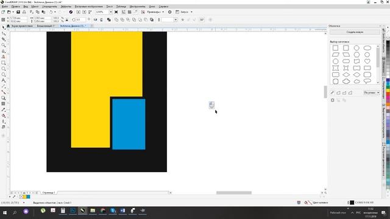Click the horizontal scrollbar thumb
Screen dimensions: 390x219
[x=234, y=193]
